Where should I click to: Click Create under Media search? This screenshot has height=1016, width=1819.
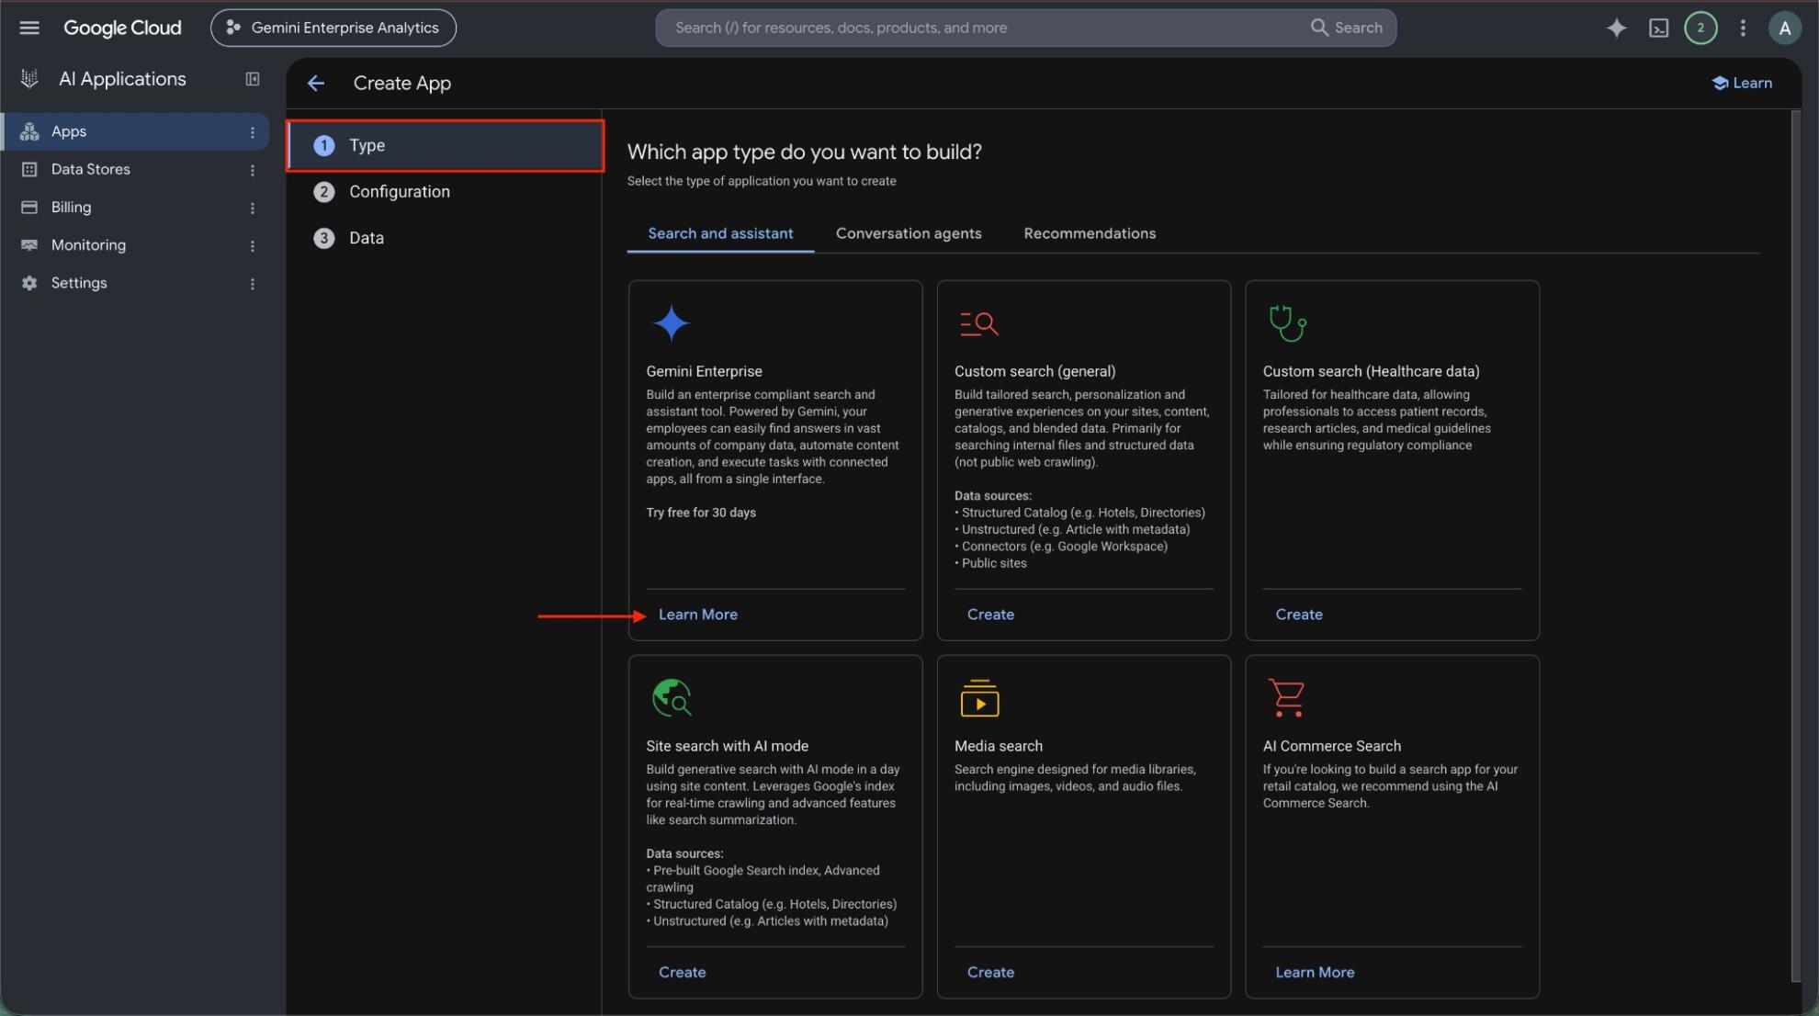pos(990,972)
